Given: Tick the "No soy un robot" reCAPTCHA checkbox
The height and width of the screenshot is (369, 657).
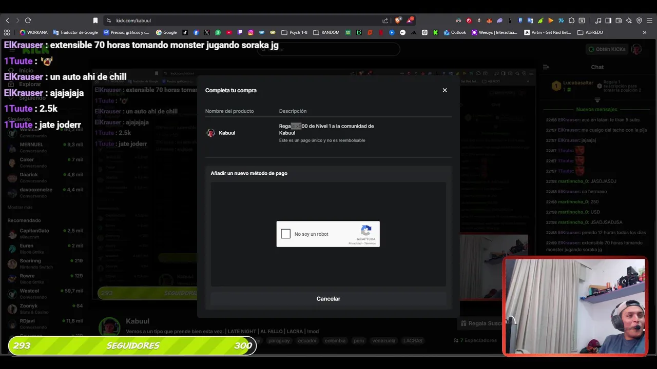Looking at the screenshot, I should 286,234.
